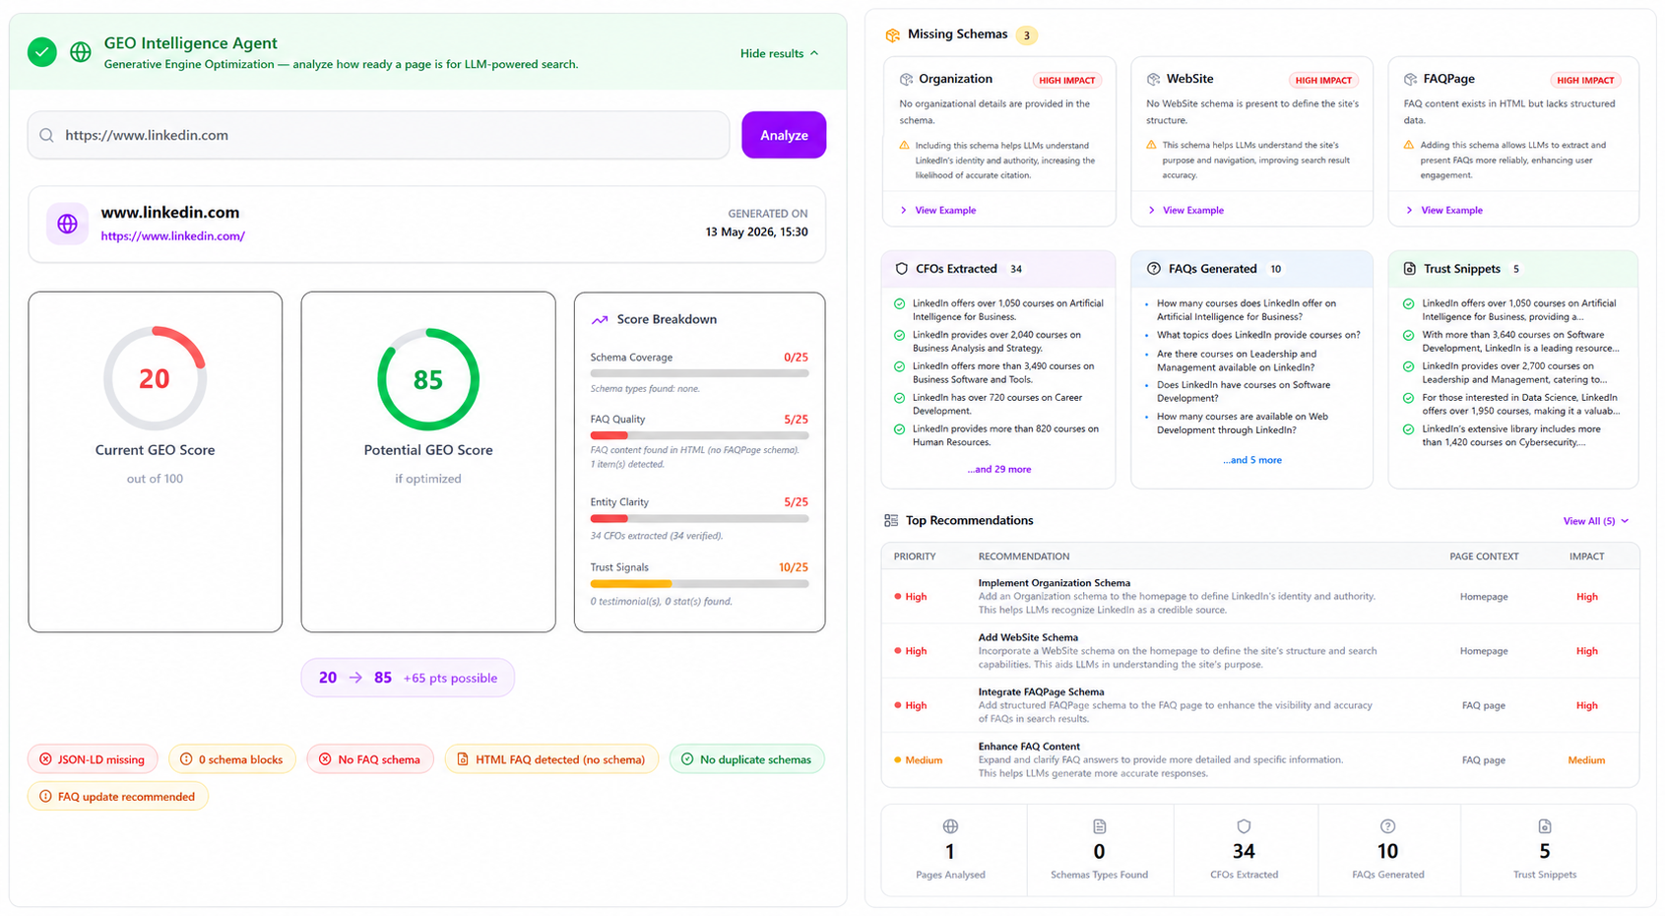Click the Analyze button
Image resolution: width=1665 pixels, height=916 pixels.
pyautogui.click(x=784, y=135)
